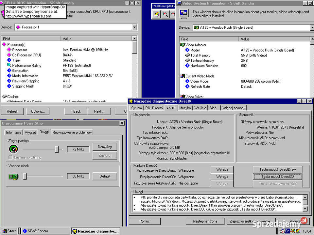
Task: Click the 72 MHz memory clock value field
Action: pyautogui.click(x=78, y=149)
